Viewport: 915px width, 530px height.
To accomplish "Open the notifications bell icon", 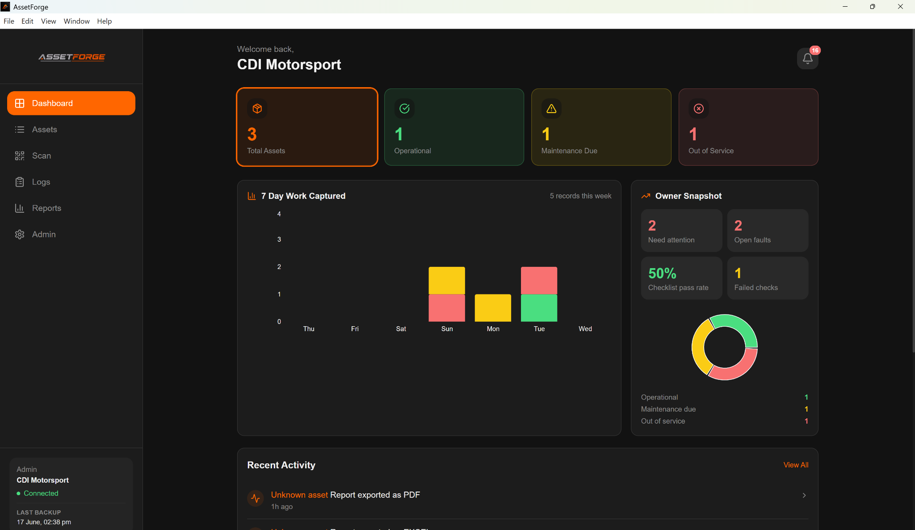I will (x=807, y=59).
